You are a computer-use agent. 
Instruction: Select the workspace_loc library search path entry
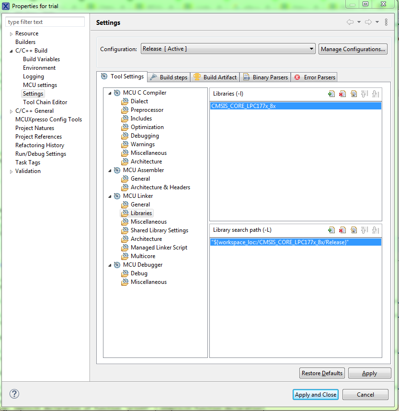pyautogui.click(x=296, y=242)
